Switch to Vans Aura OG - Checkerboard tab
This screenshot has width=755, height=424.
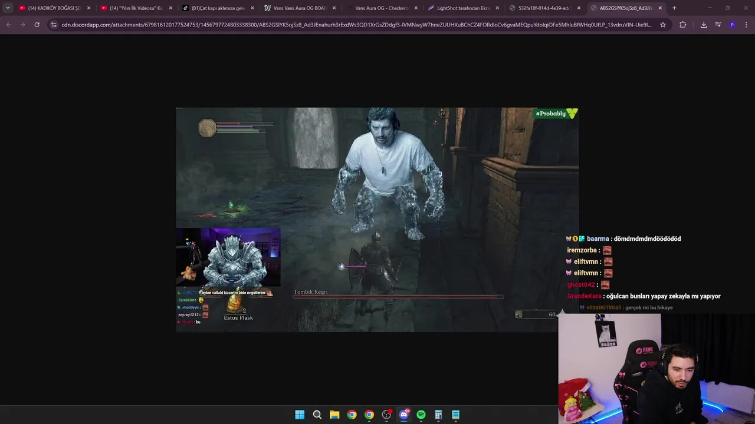click(x=380, y=8)
